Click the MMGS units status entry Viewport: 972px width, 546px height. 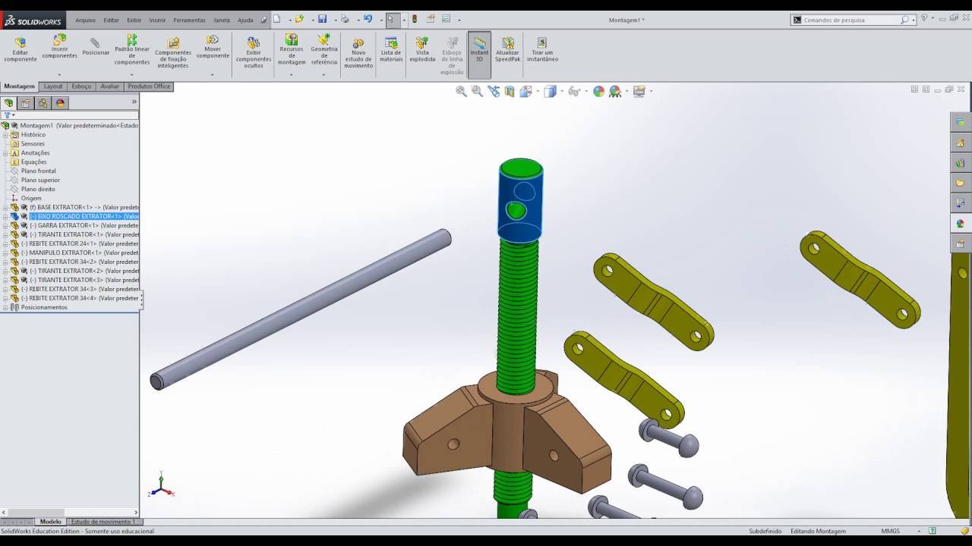pyautogui.click(x=891, y=531)
